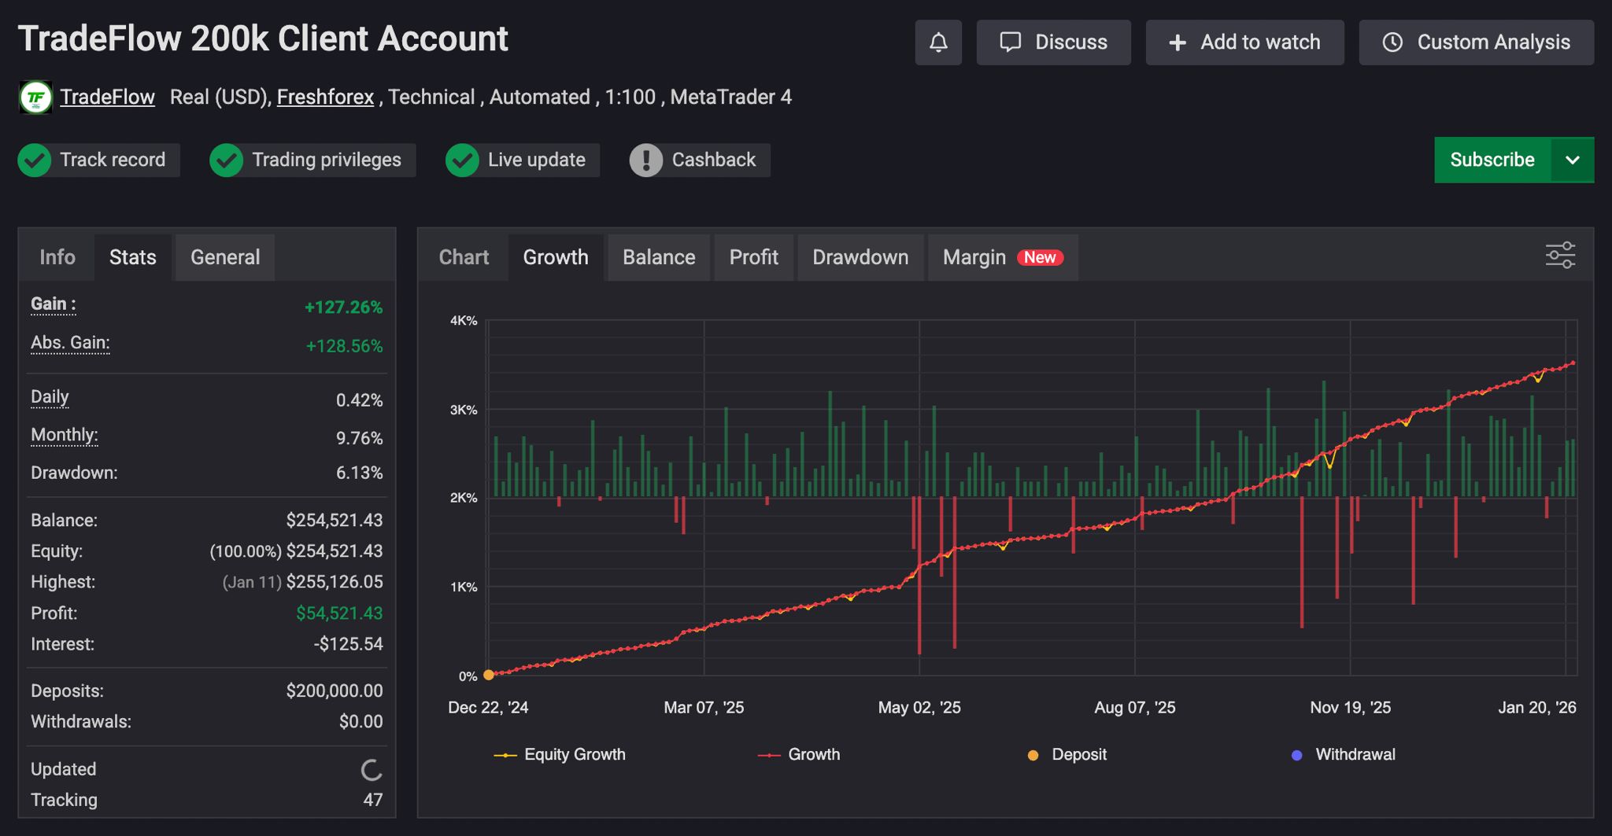Select the Balance chart tab
Viewport: 1612px width, 836px height.
tap(658, 257)
